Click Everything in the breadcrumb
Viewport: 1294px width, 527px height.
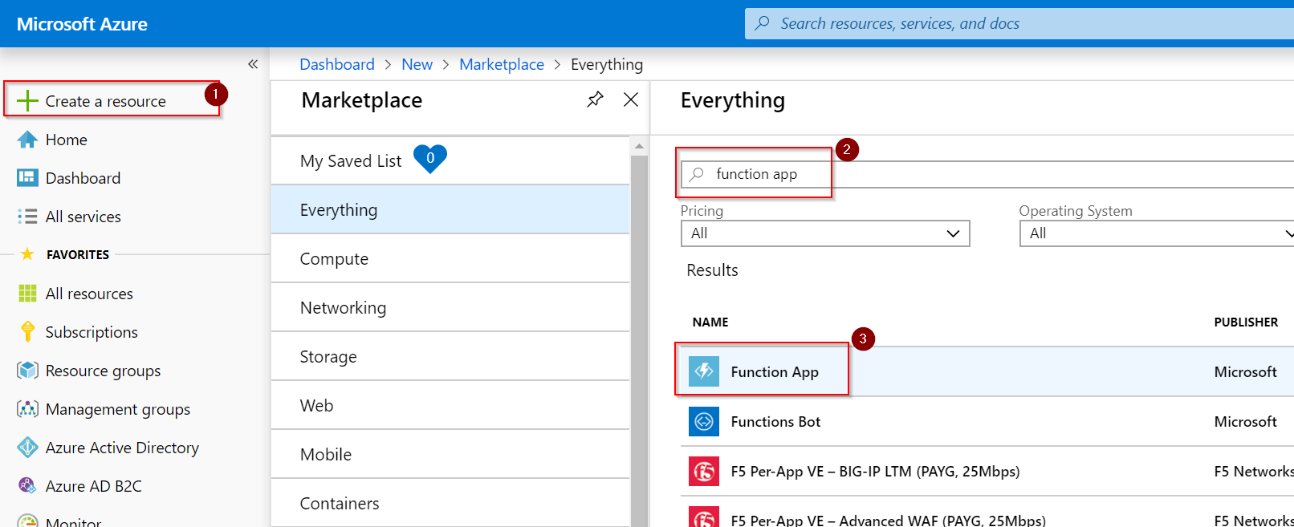[607, 64]
